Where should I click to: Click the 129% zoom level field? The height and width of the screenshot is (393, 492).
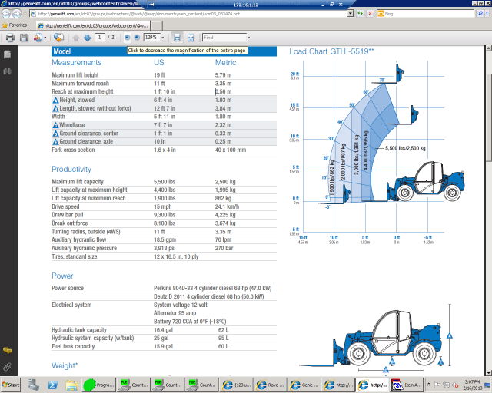152,38
